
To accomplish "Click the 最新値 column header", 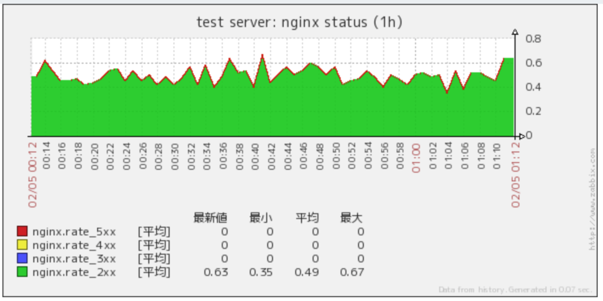I will 210,218.
